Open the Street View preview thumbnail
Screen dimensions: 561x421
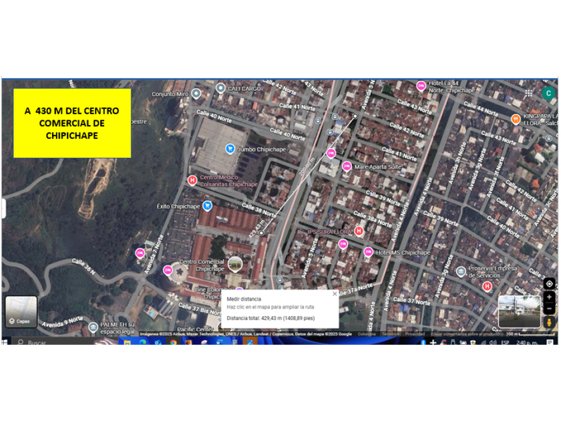[x=520, y=311]
